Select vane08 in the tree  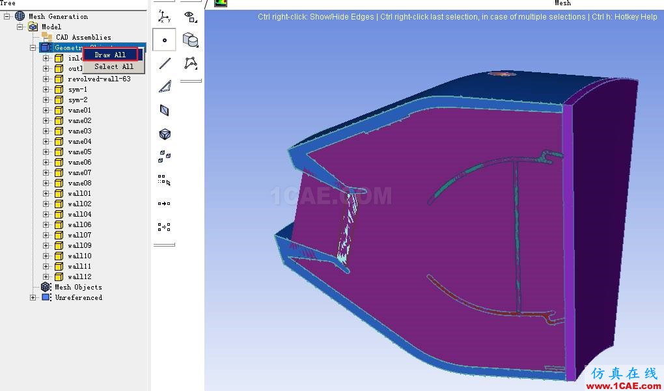(79, 183)
